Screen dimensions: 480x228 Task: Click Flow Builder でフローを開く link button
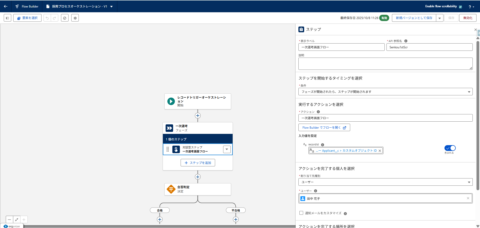(324, 128)
